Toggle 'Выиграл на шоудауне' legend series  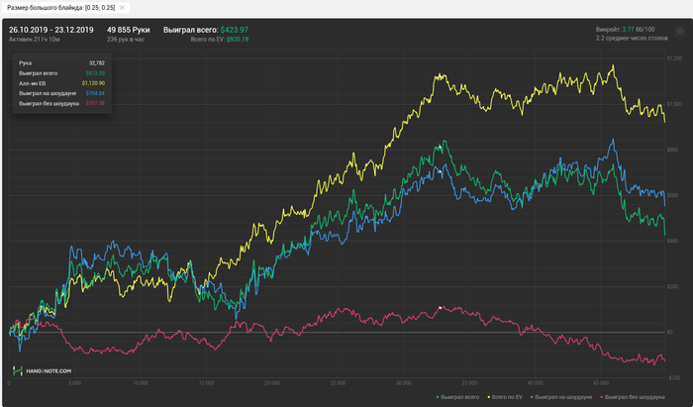(561, 397)
